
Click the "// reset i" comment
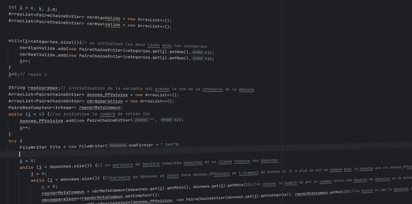coord(33,74)
